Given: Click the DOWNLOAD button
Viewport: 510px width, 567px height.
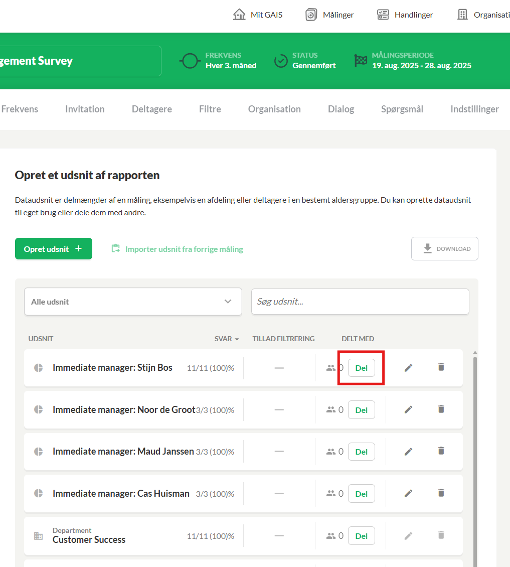Looking at the screenshot, I should pyautogui.click(x=445, y=249).
